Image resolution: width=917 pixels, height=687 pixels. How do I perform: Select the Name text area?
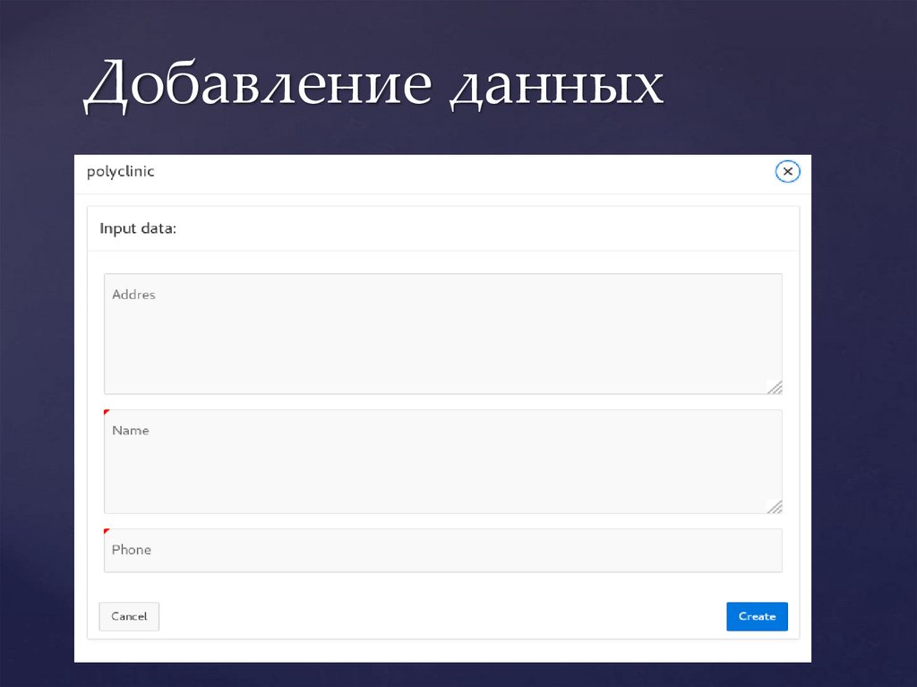point(442,460)
